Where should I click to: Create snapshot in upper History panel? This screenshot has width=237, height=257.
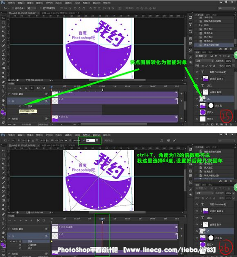point(226,49)
